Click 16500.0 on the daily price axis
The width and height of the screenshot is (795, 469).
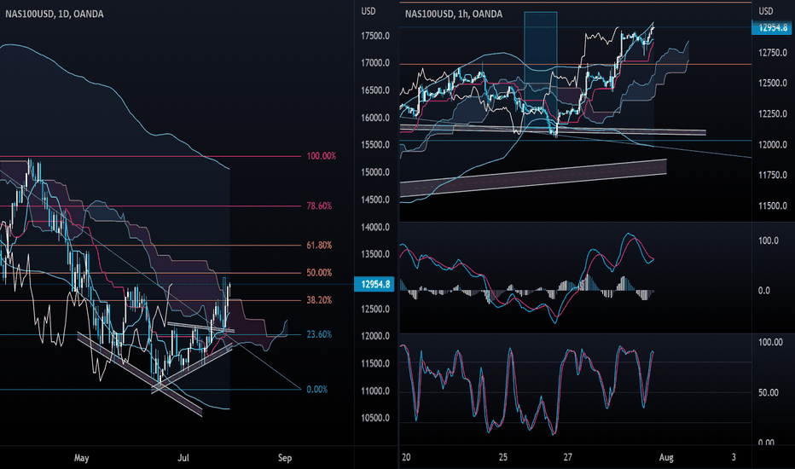click(375, 90)
